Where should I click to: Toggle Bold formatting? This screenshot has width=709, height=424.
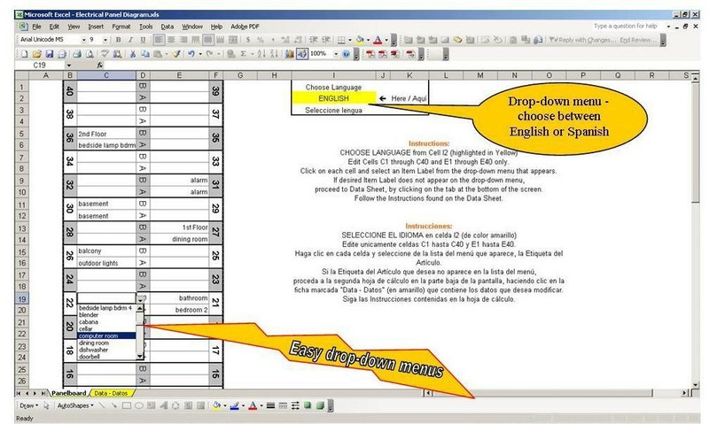[x=118, y=40]
